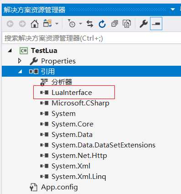Toggle the Preview Selected Items button
Viewport: 181px width, 194px height.
156,24
